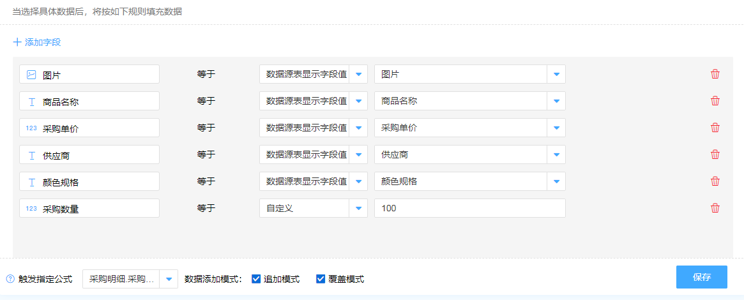
Task: Expand 自定义 type dropdown in 采购数量 row
Action: 358,208
